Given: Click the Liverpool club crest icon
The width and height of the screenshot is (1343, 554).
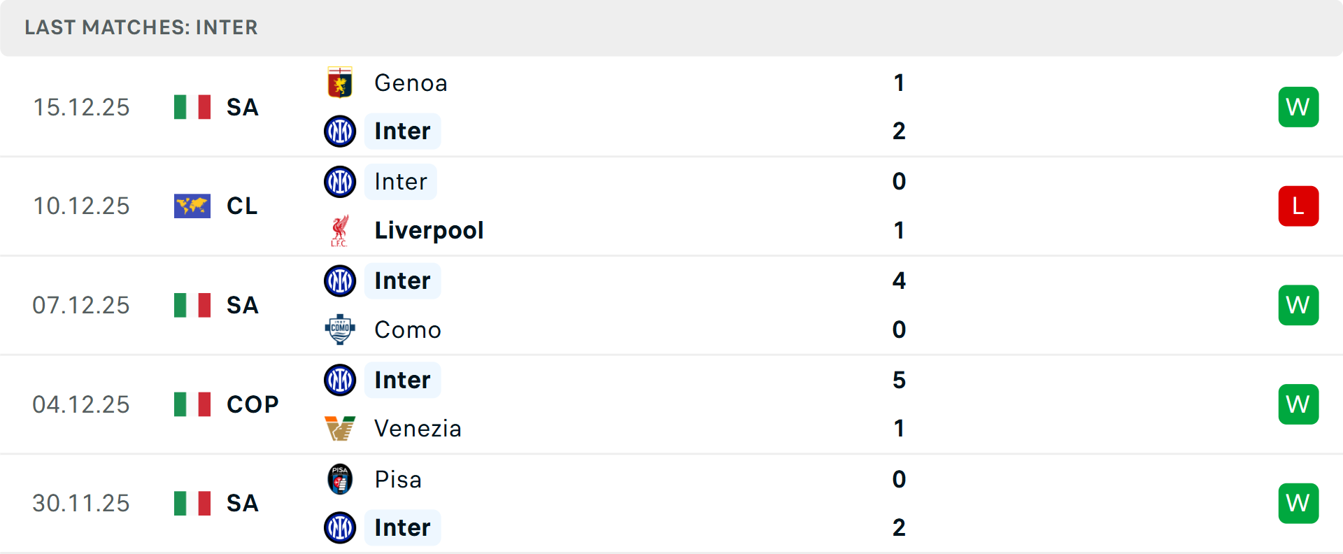Looking at the screenshot, I should click(x=340, y=230).
